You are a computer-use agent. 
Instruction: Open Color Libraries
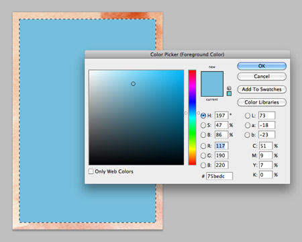(262, 102)
